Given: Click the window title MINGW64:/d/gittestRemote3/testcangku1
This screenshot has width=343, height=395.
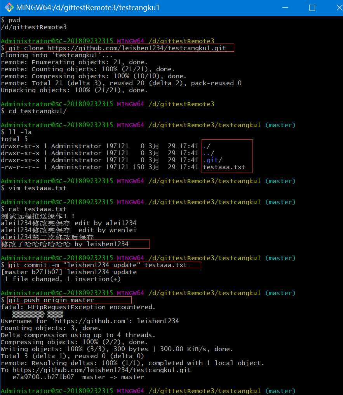Looking at the screenshot, I should (x=88, y=7).
